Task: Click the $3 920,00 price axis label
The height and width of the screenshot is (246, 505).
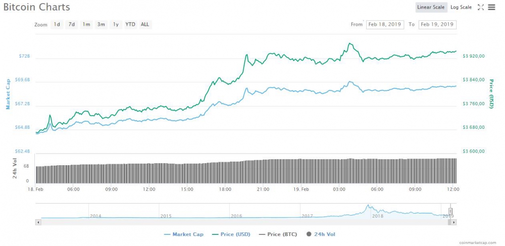Action: point(474,56)
